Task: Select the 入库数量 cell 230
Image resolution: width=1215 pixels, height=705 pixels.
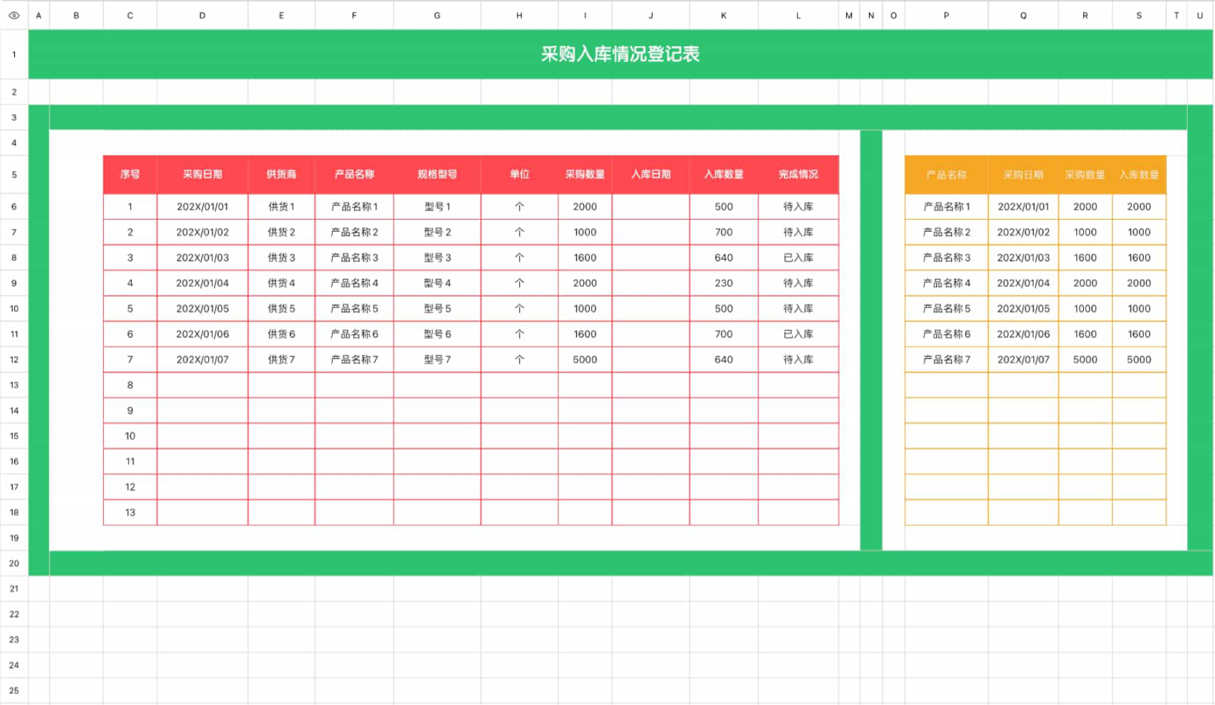Action: coord(724,283)
